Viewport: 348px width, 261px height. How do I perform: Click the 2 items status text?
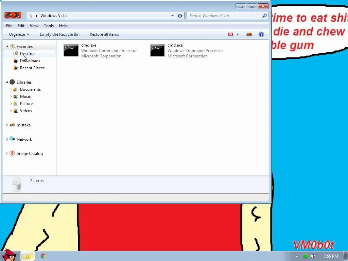[x=37, y=181]
